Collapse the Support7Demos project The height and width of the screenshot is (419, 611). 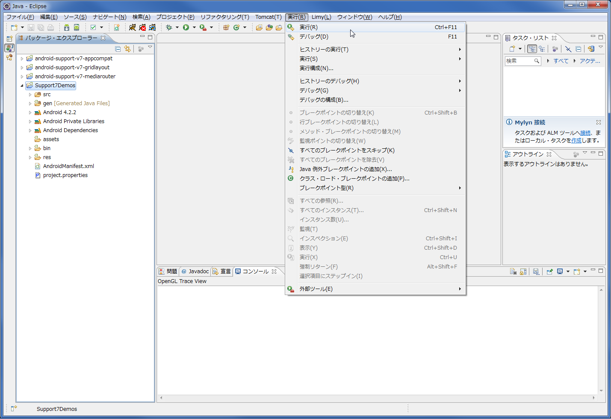pos(22,86)
